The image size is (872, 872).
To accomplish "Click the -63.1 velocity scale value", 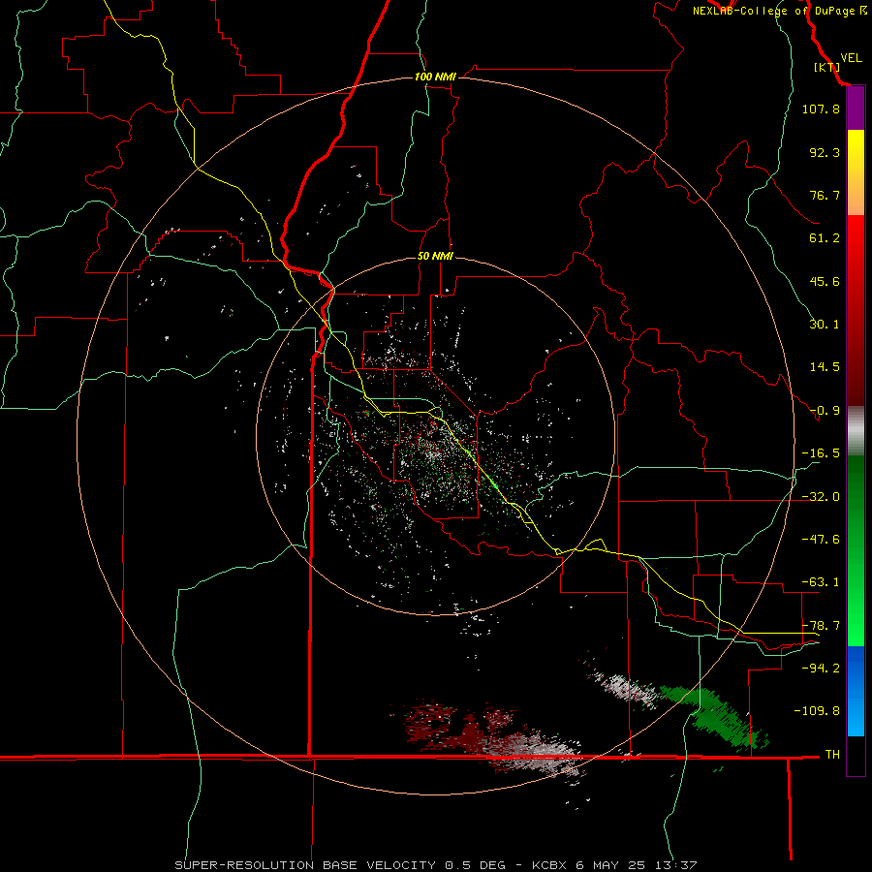I will coord(821,582).
